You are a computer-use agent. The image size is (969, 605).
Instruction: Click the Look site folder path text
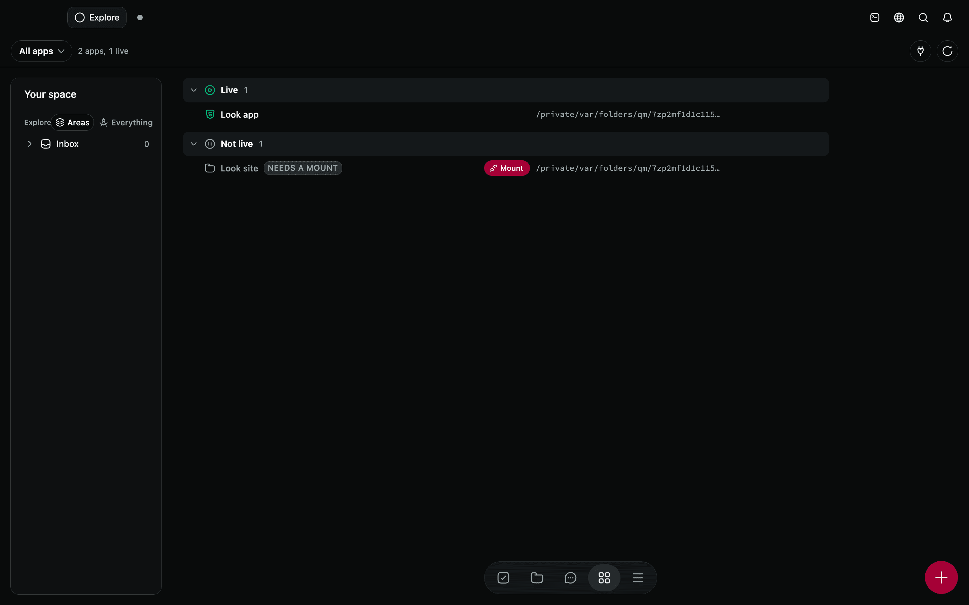coord(628,168)
